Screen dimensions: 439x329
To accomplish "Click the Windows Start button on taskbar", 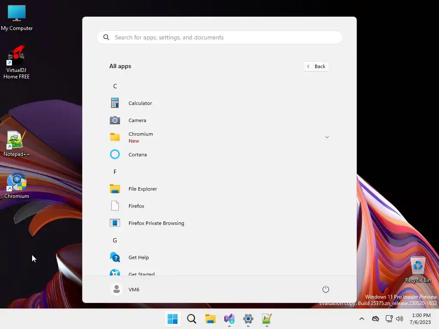I will (x=172, y=319).
